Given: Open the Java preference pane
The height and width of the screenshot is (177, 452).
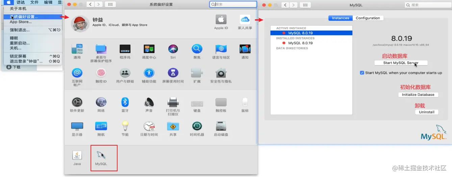Looking at the screenshot, I should (x=77, y=155).
